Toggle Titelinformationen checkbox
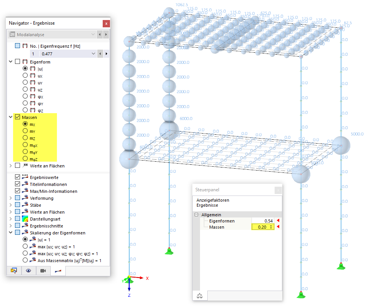Viewport: 365px width, 306px height. pyautogui.click(x=17, y=184)
